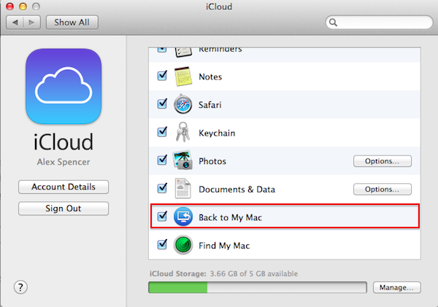The height and width of the screenshot is (307, 438).
Task: Select the Find My Mac label
Action: [224, 246]
